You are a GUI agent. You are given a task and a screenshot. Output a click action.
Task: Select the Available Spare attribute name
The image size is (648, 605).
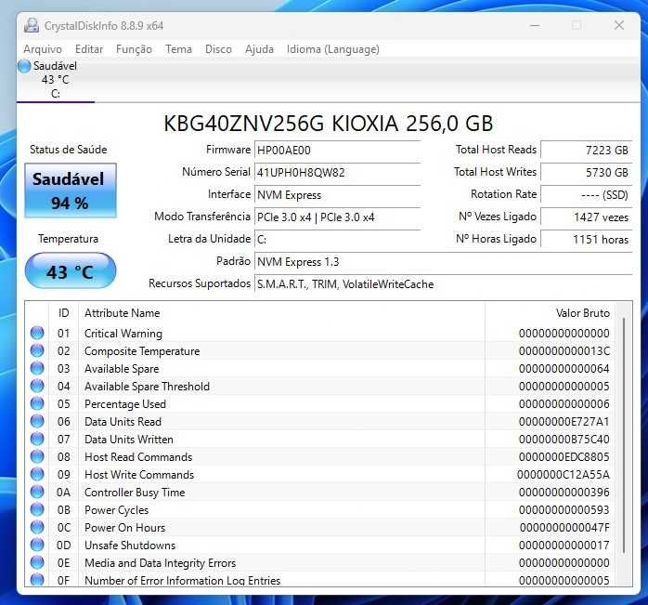point(122,369)
